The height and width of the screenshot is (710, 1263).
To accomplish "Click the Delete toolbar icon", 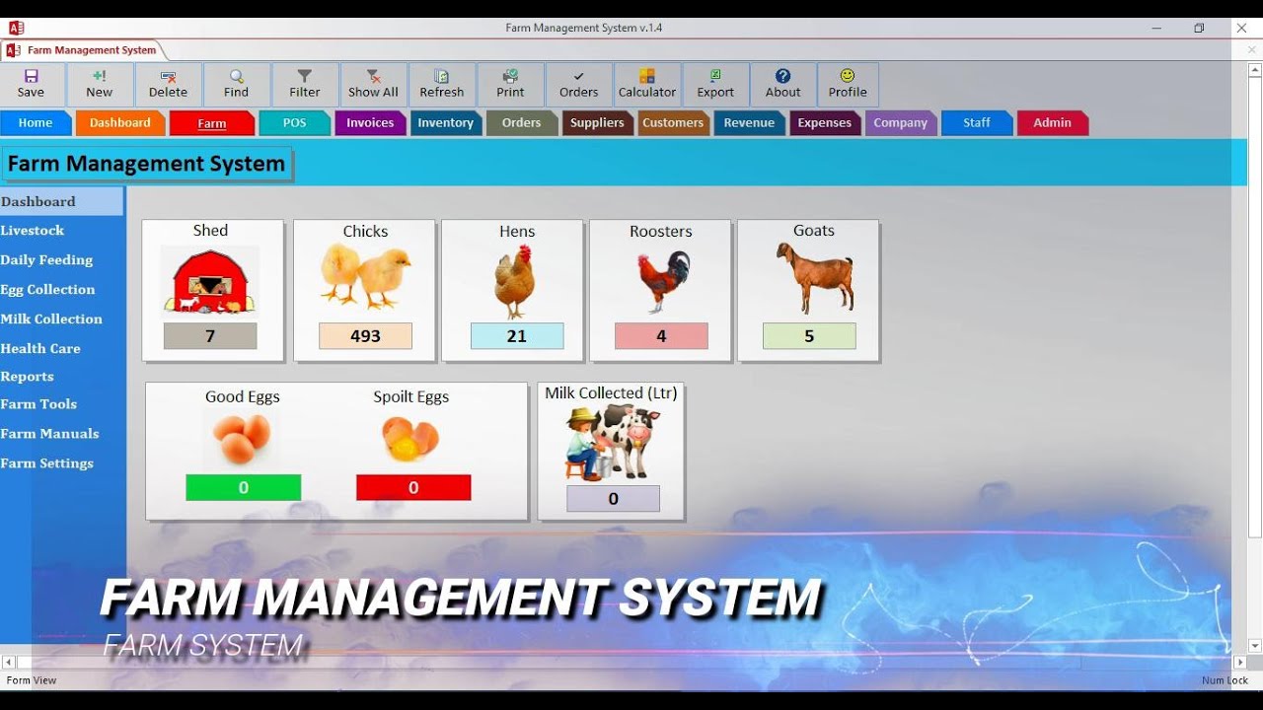I will (x=168, y=84).
